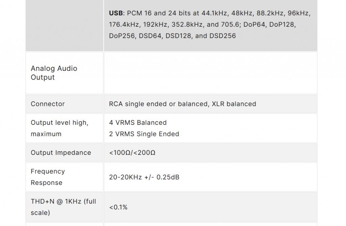Click the 2 VRMS Single Ended value

pyautogui.click(x=144, y=134)
